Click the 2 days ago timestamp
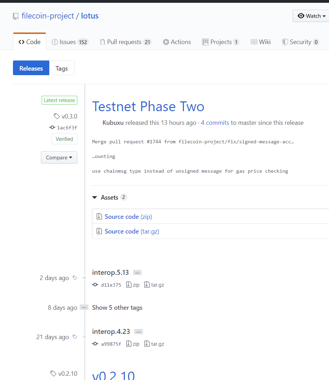Image resolution: width=329 pixels, height=380 pixels. coord(54,278)
